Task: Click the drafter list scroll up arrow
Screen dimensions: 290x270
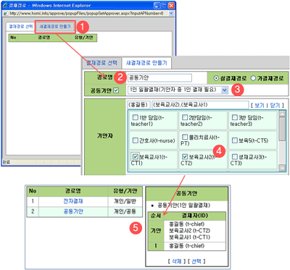Action: (x=282, y=114)
